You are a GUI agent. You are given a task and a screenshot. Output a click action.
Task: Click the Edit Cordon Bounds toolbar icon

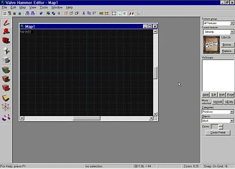coord(107,14)
